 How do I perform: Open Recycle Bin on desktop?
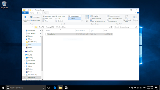[x=4, y=5]
